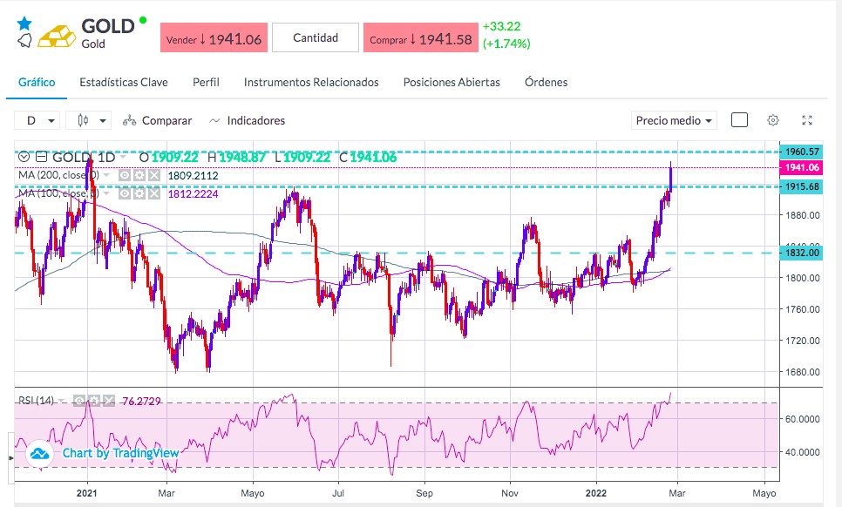Click the Comprar 1941.58 buy button

pyautogui.click(x=420, y=37)
